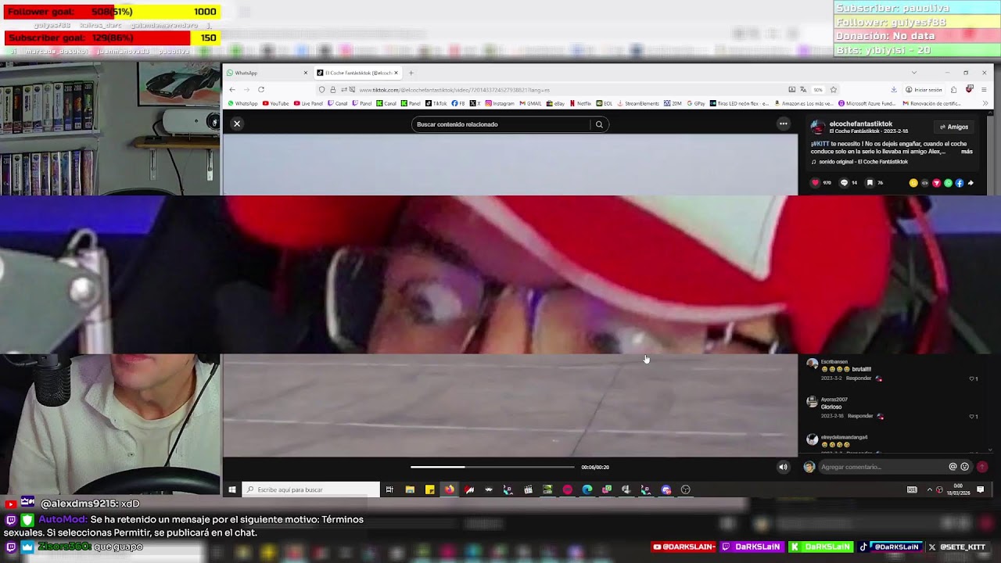Open the touch keyboard tray icon
This screenshot has width=1001, height=563.
[912, 489]
